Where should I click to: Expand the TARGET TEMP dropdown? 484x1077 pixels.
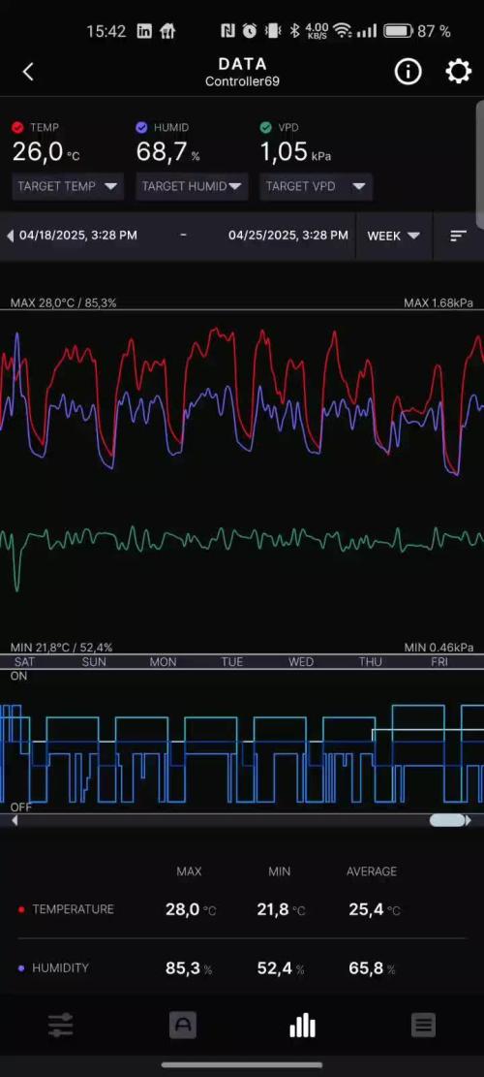pos(68,186)
